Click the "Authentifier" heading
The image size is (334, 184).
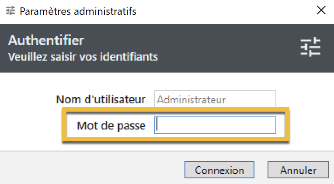[46, 40]
